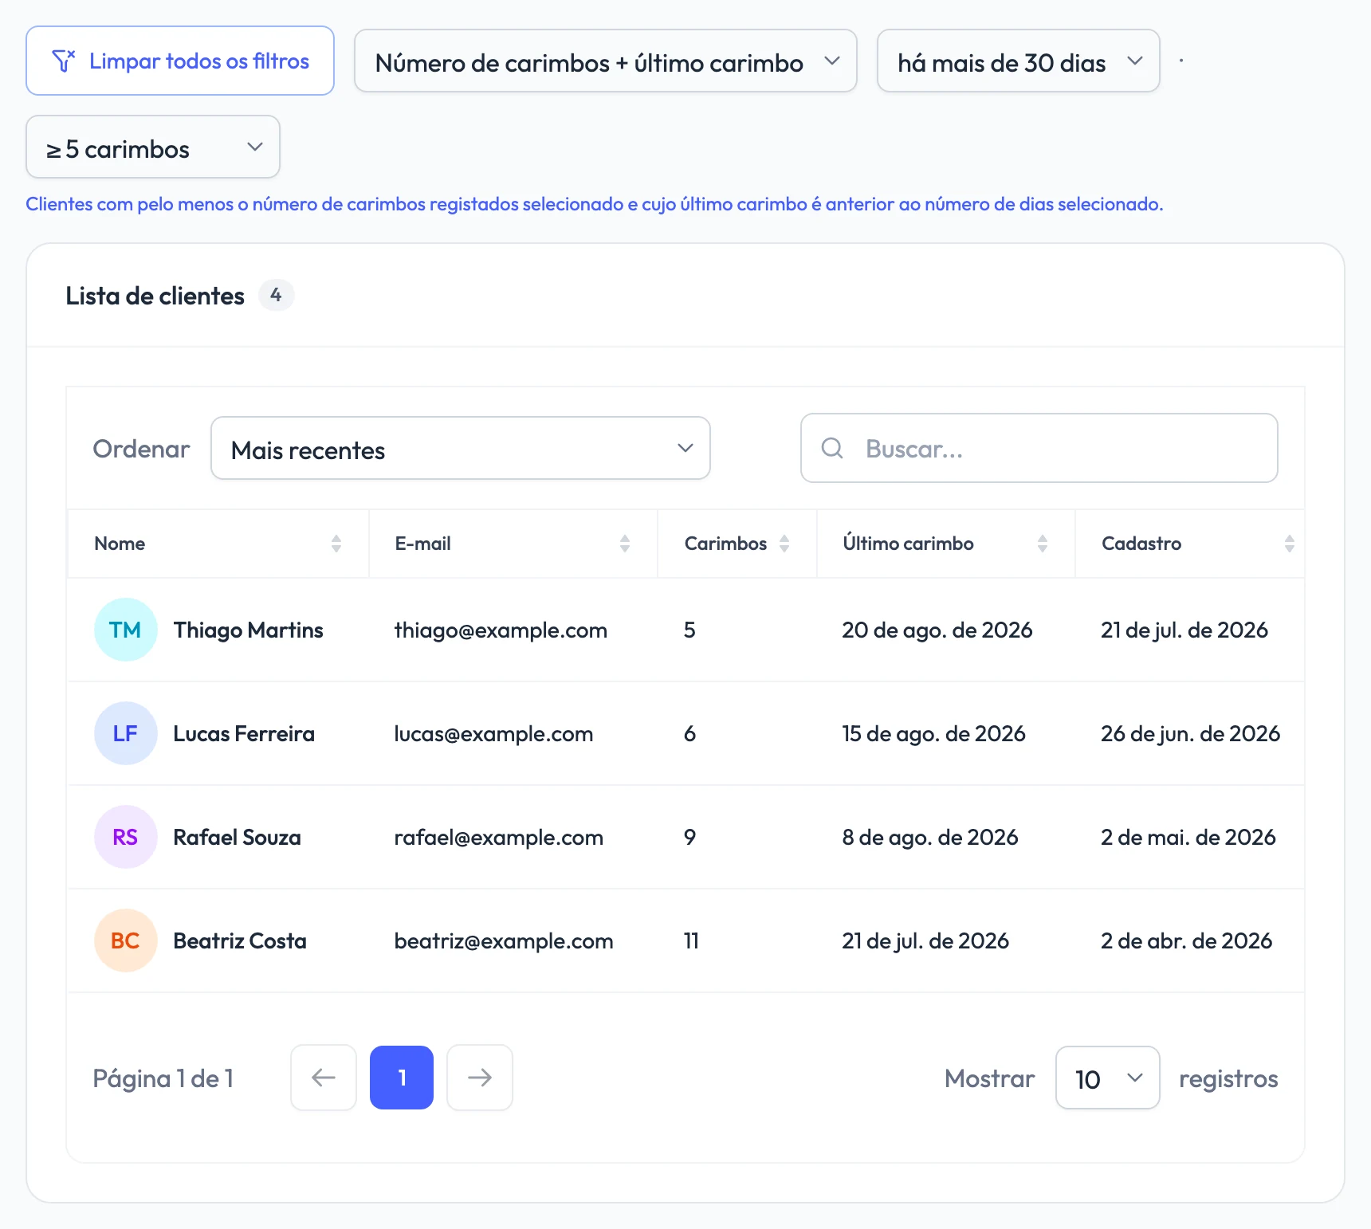Go to the next page arrow
Screen dimensions: 1371x1229
tap(480, 1078)
